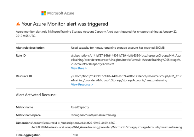Open the View Resource link
Image resolution: width=194 pixels, height=137 pixels.
pyautogui.click(x=82, y=84)
